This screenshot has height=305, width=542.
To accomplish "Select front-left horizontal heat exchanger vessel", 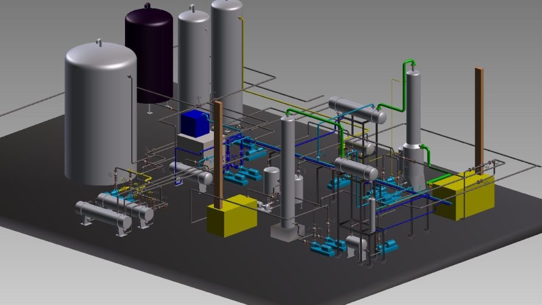I will 103,213.
